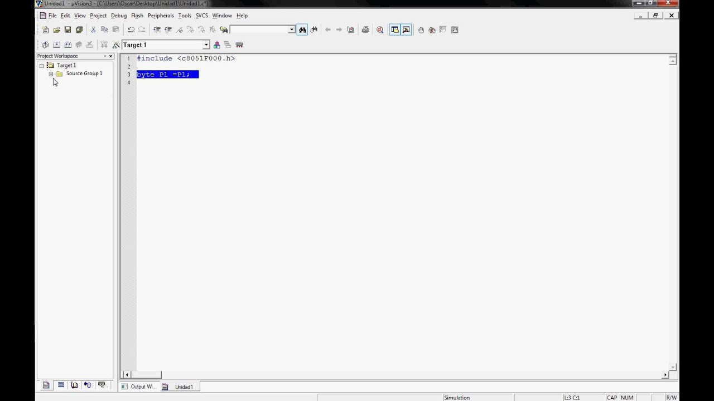
Task: Open the Debug menu
Action: [119, 16]
